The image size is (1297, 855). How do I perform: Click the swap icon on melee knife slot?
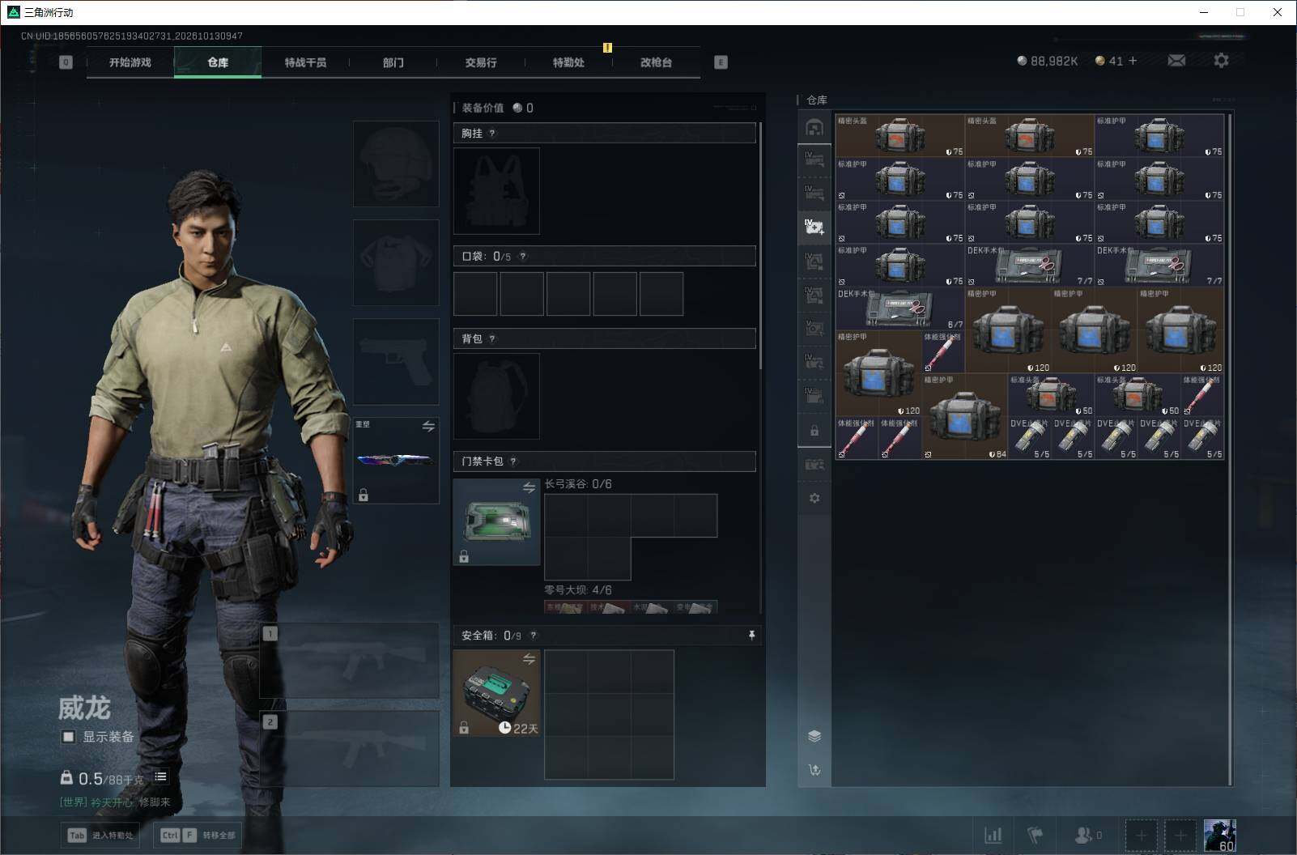428,426
